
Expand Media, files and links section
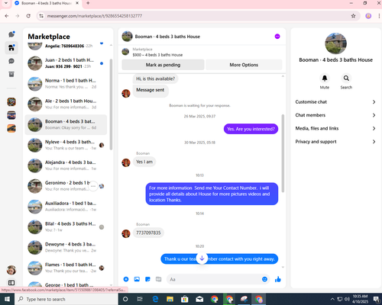coord(335,128)
